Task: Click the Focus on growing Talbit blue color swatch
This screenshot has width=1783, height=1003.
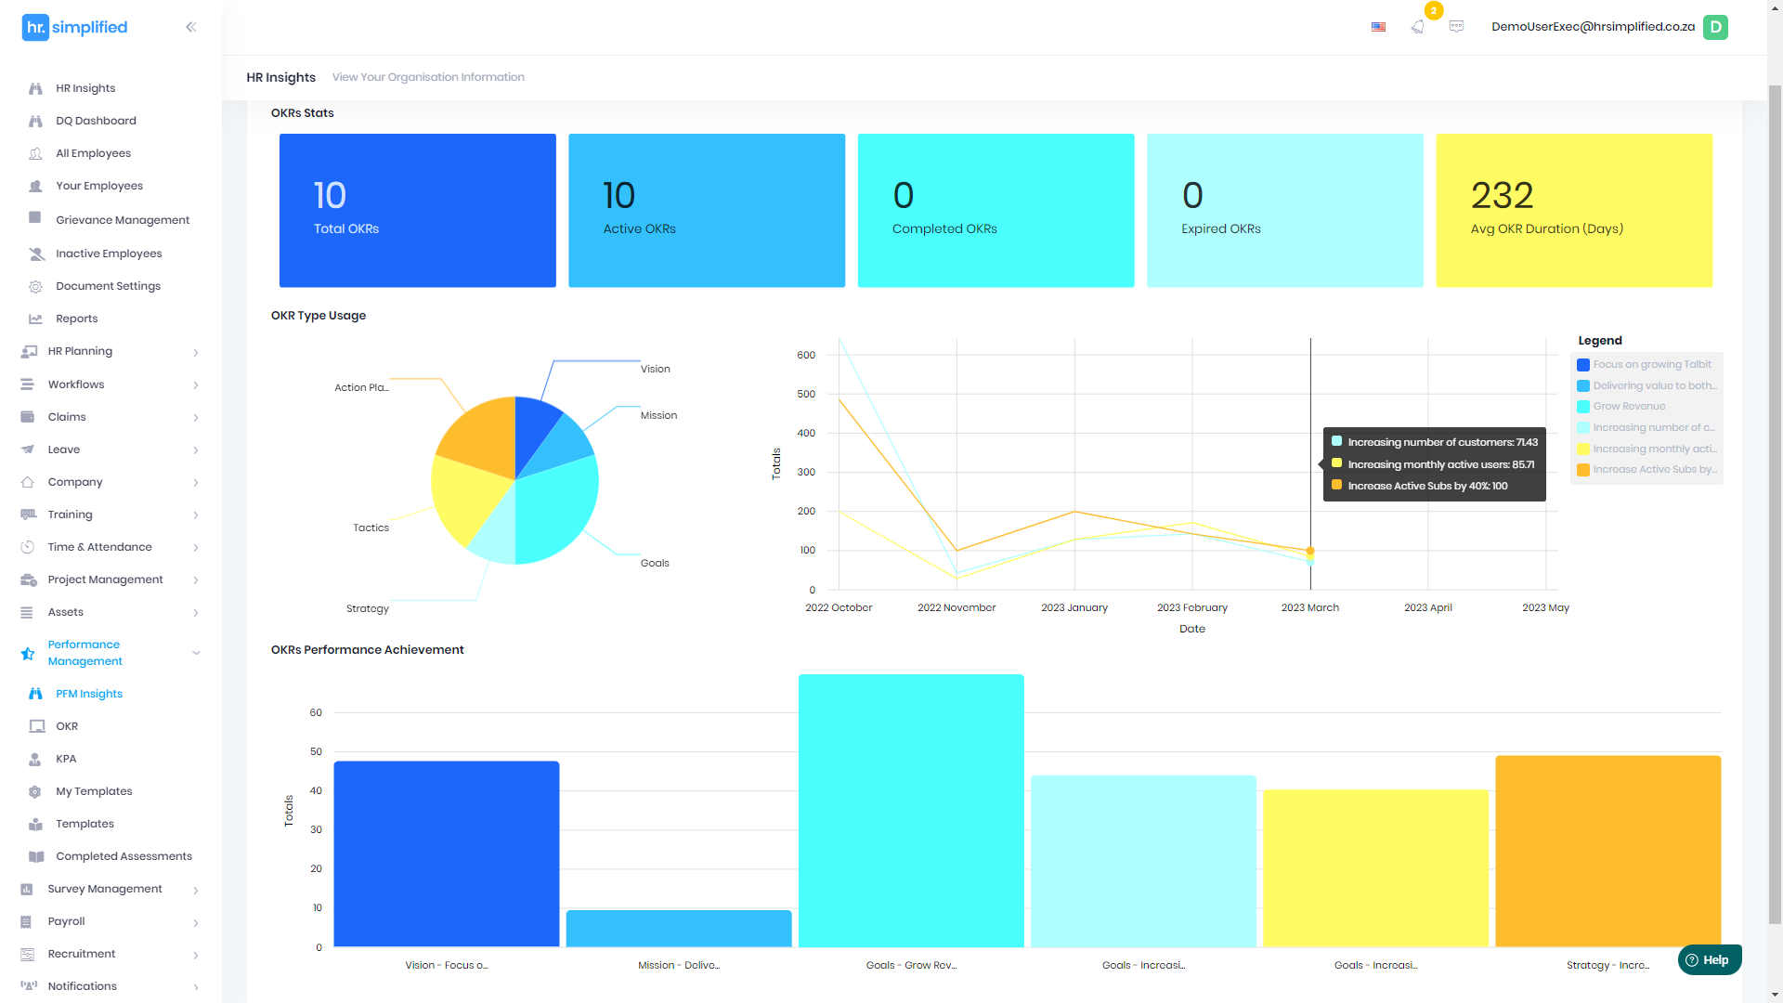Action: point(1582,364)
